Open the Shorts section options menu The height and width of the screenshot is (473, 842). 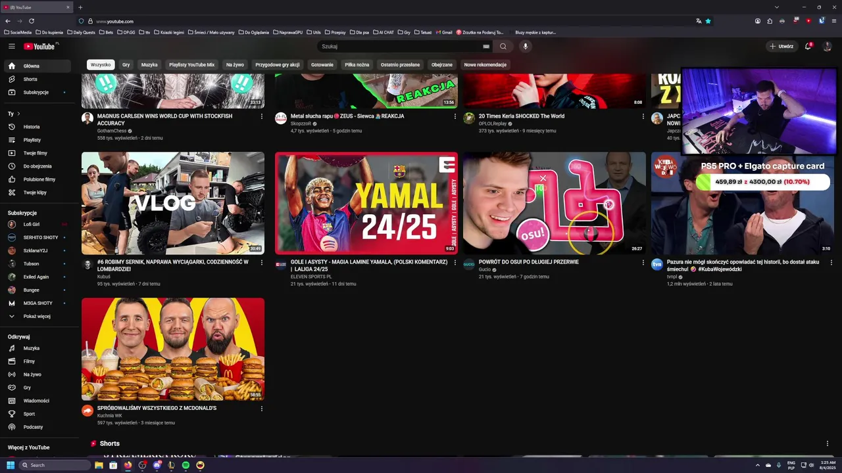[827, 443]
